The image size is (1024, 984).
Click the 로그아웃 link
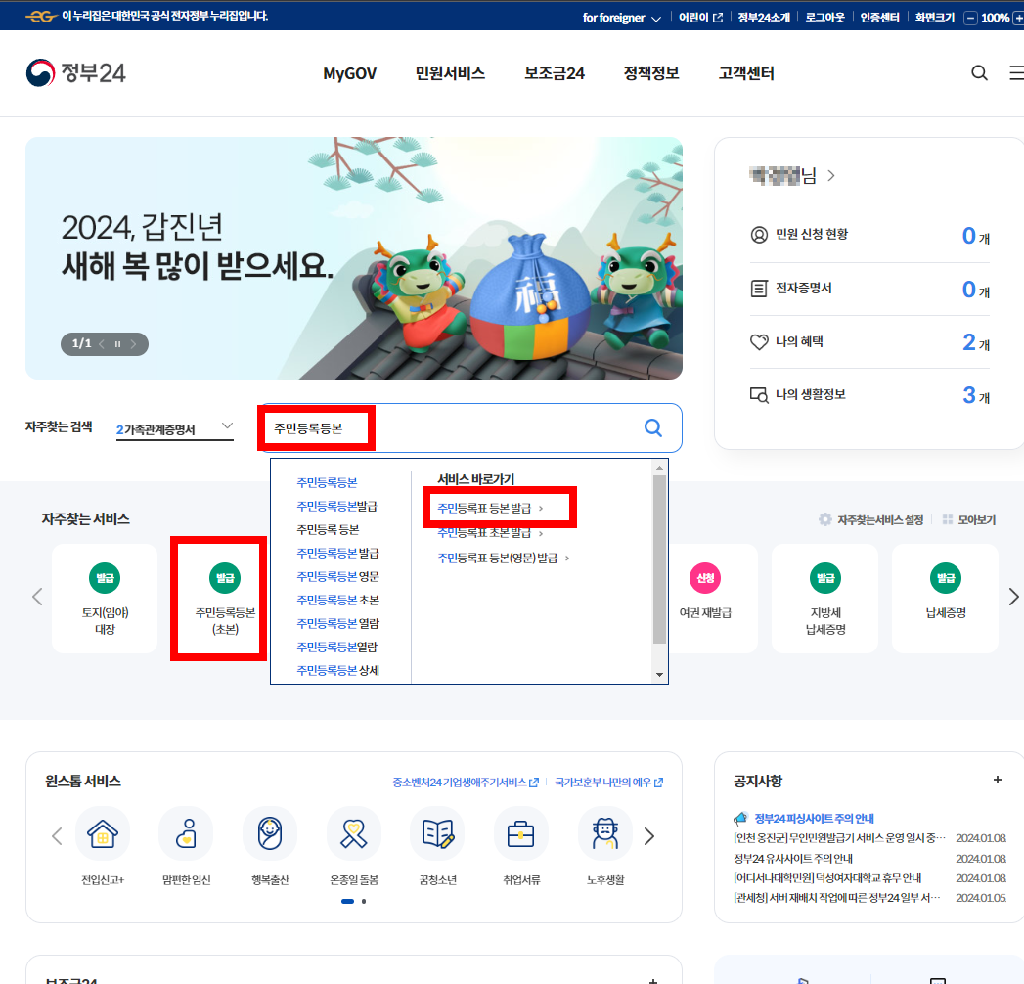point(824,18)
